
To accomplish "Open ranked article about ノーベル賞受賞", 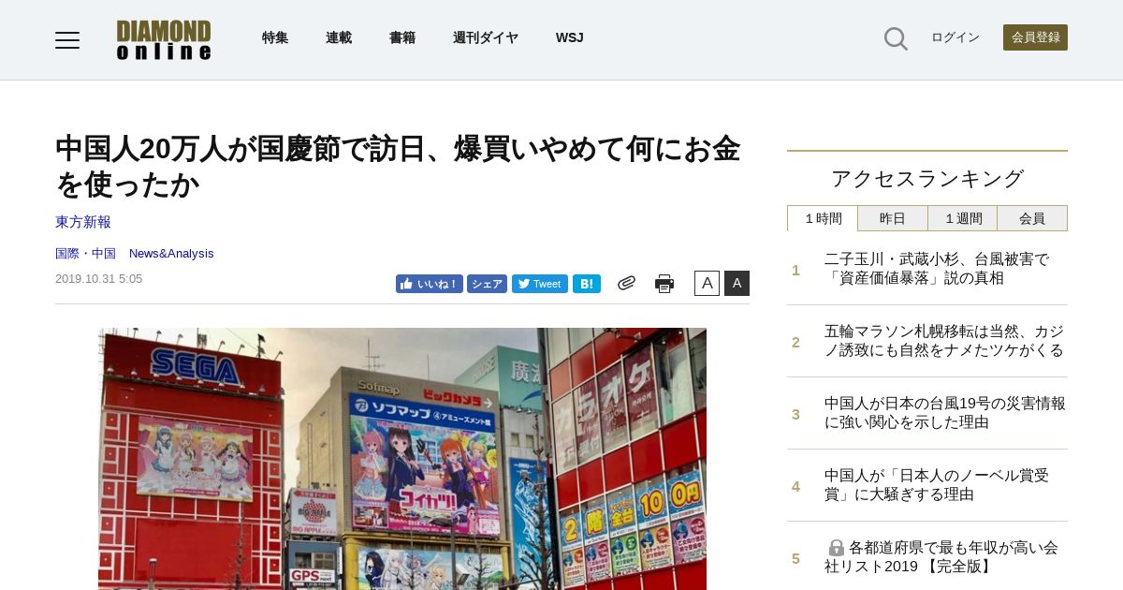I will tap(937, 485).
